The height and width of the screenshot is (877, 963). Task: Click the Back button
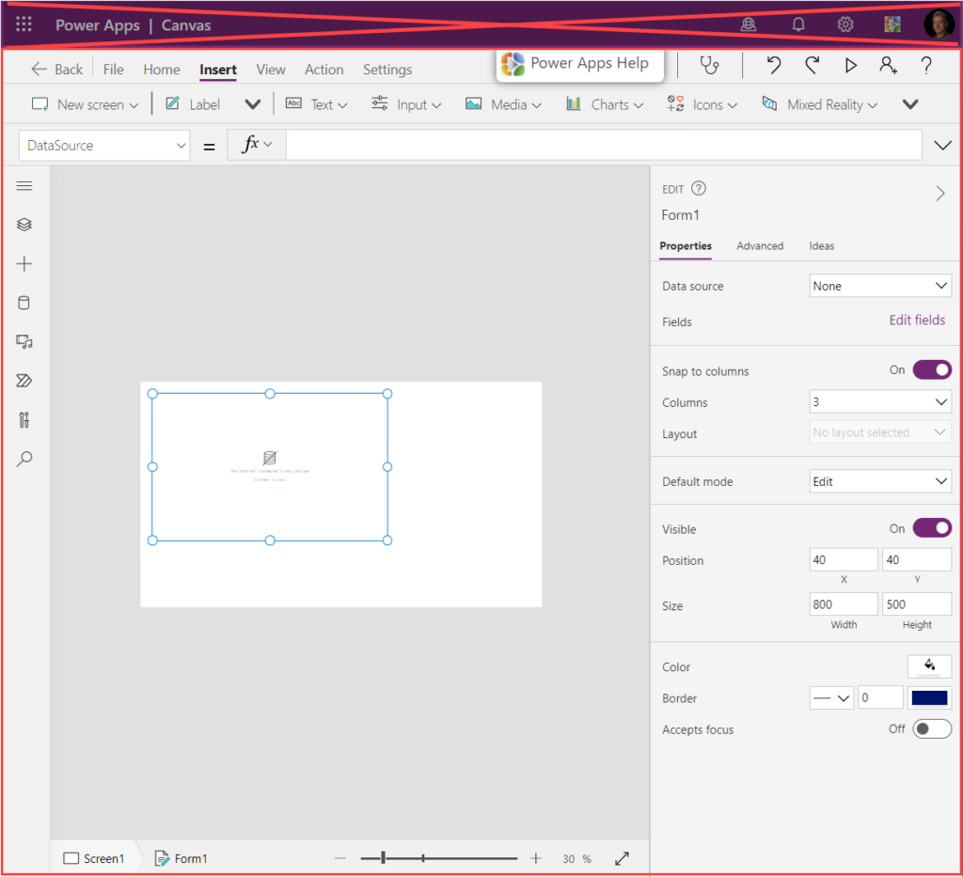(x=56, y=70)
